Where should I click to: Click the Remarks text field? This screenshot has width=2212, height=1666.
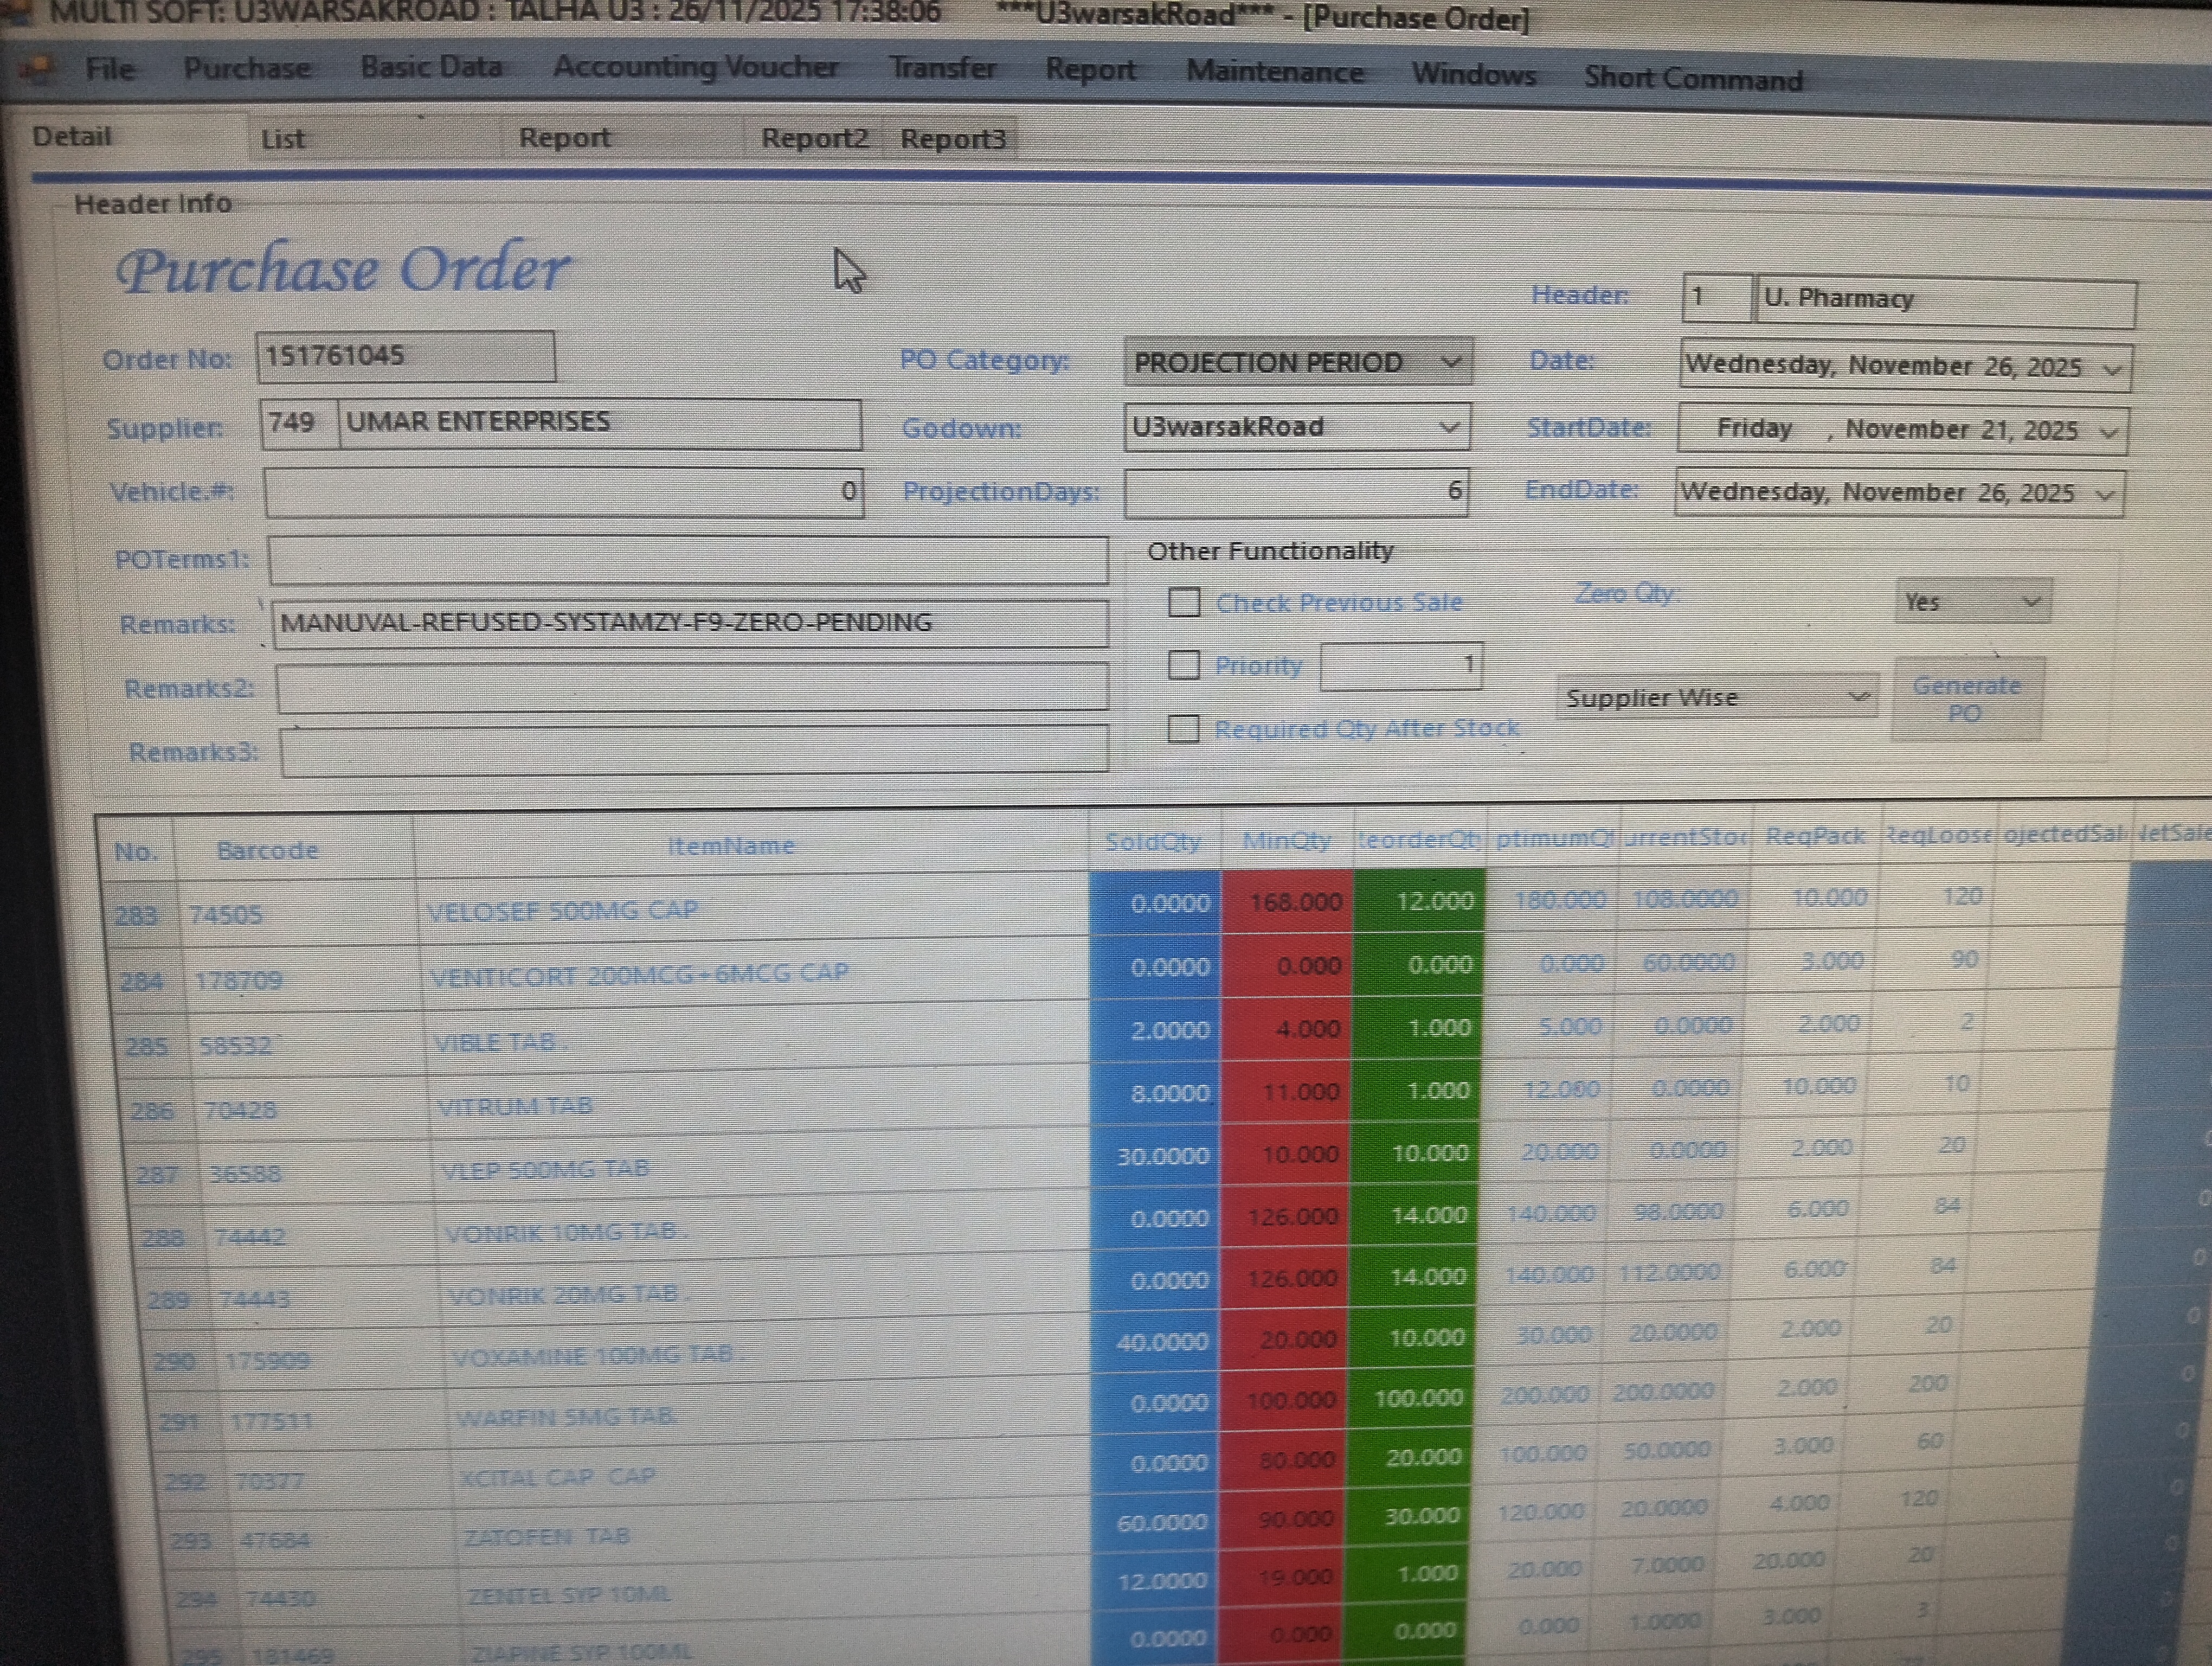[690, 623]
